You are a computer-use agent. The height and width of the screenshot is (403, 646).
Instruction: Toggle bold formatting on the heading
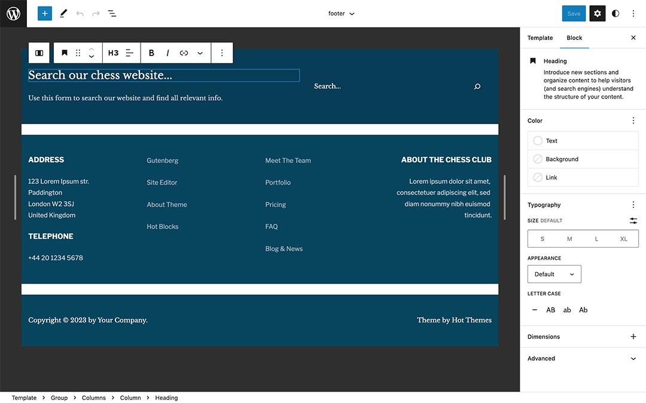coord(151,53)
